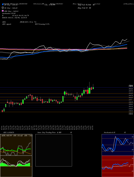Click the ADX: 60.89 +DY: 31.42 header
The height and width of the screenshot is (177, 134).
17,135
